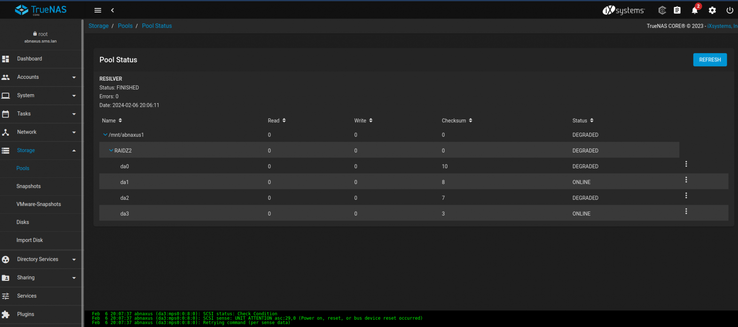Open Snapshots under Storage

(x=28, y=186)
